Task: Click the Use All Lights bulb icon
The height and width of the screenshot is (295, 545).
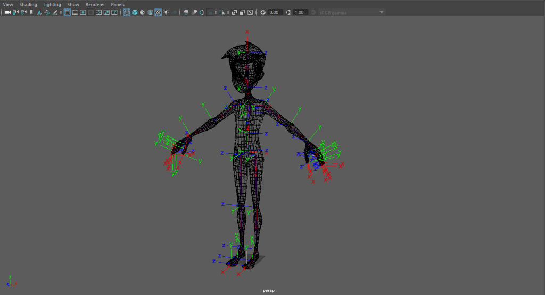Action: pos(166,12)
